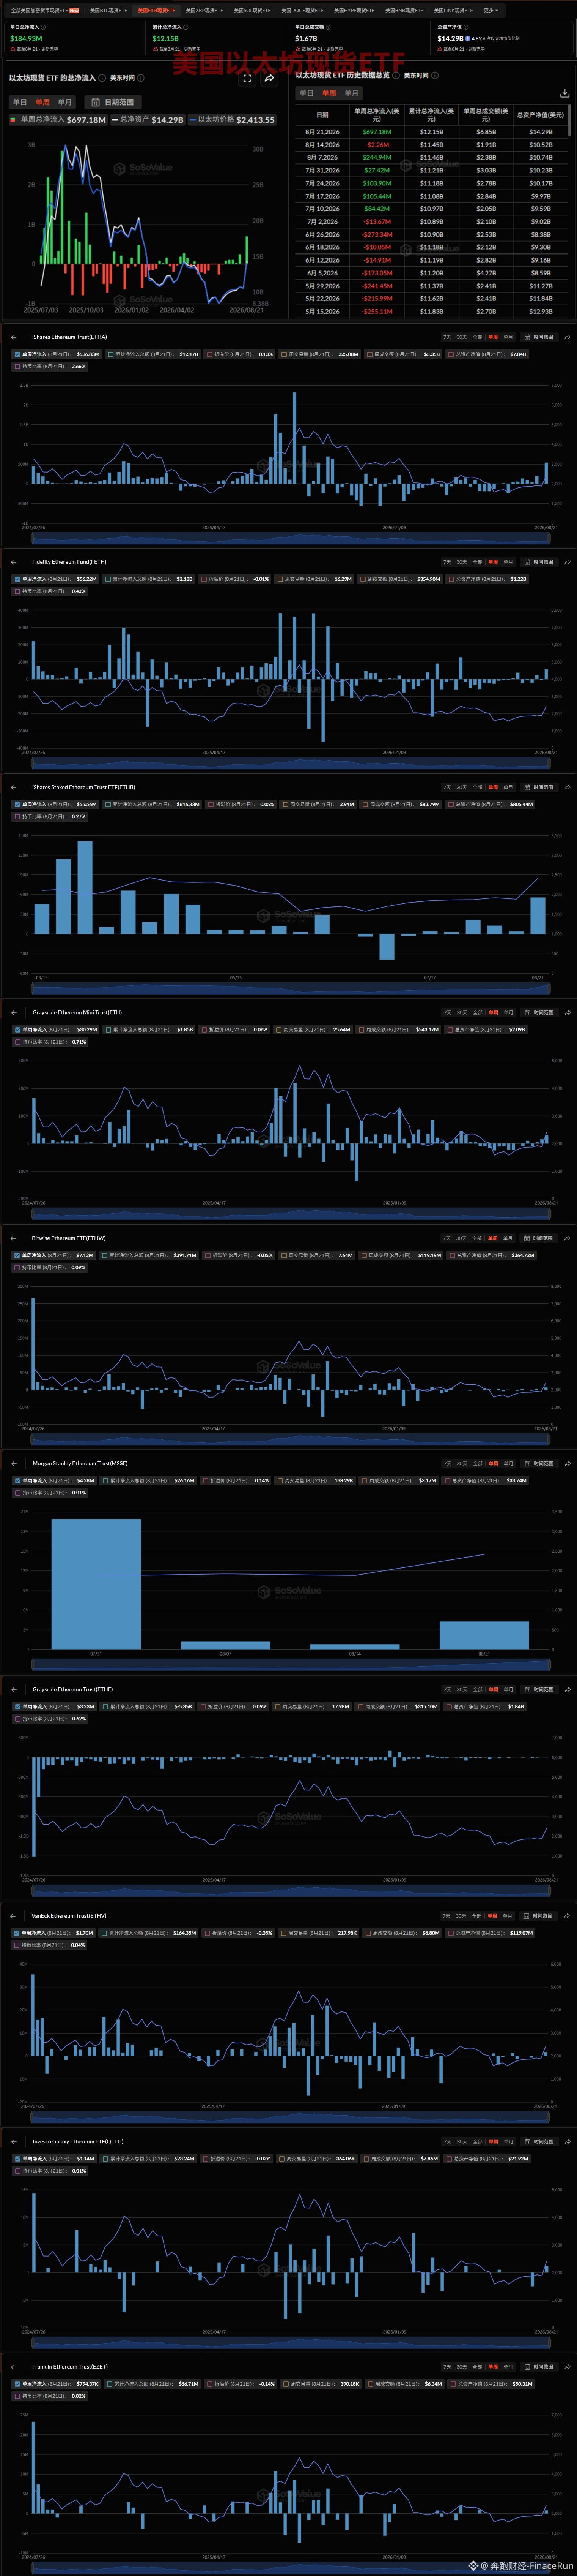Select 单日 in historical data table header
This screenshot has height=2576, width=577.
(x=307, y=93)
